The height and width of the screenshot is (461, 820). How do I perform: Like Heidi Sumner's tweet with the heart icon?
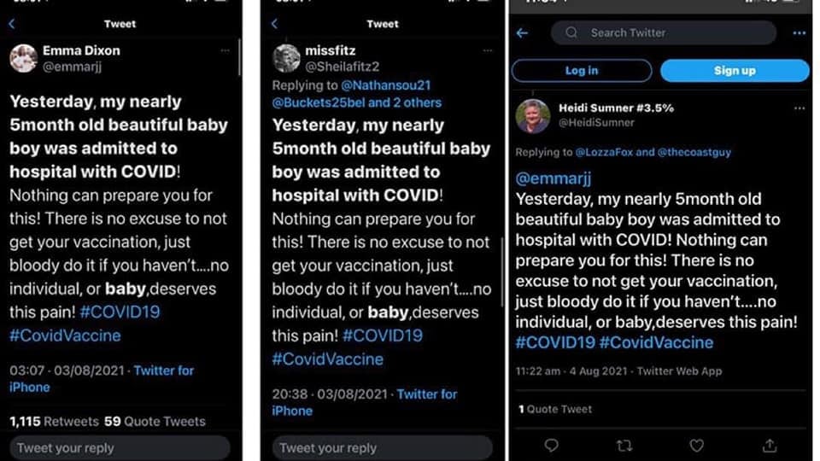point(697,445)
